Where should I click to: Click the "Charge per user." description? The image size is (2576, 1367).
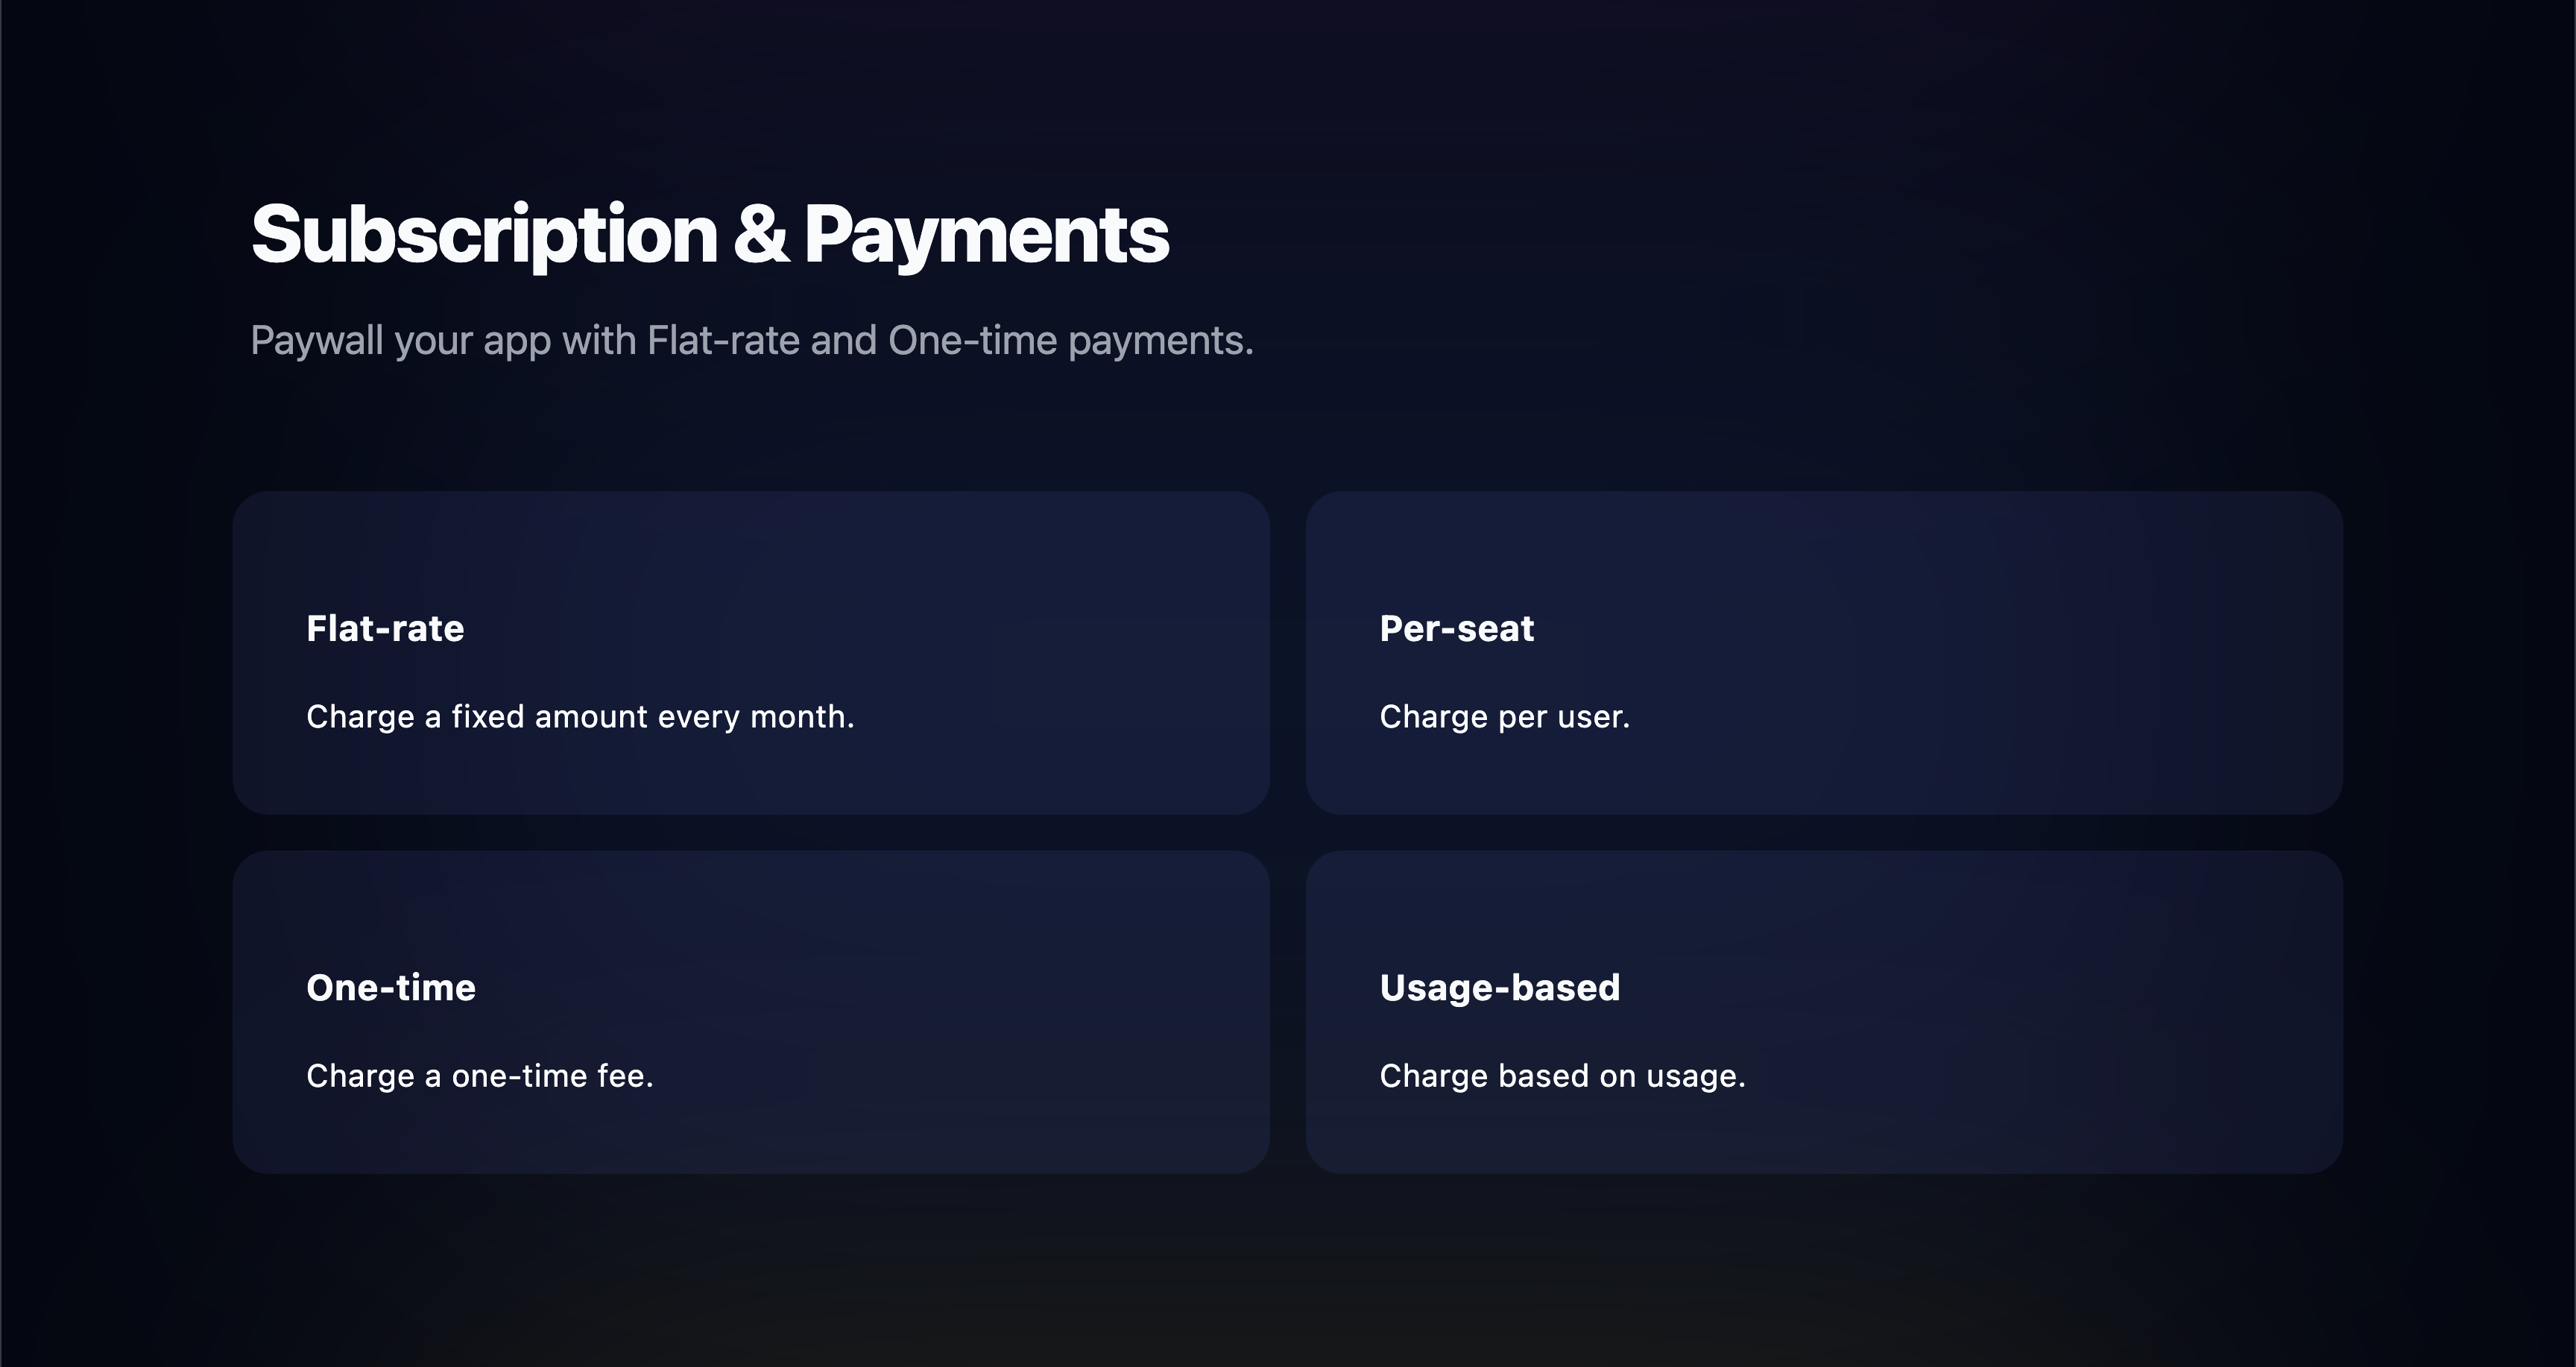(x=1504, y=717)
